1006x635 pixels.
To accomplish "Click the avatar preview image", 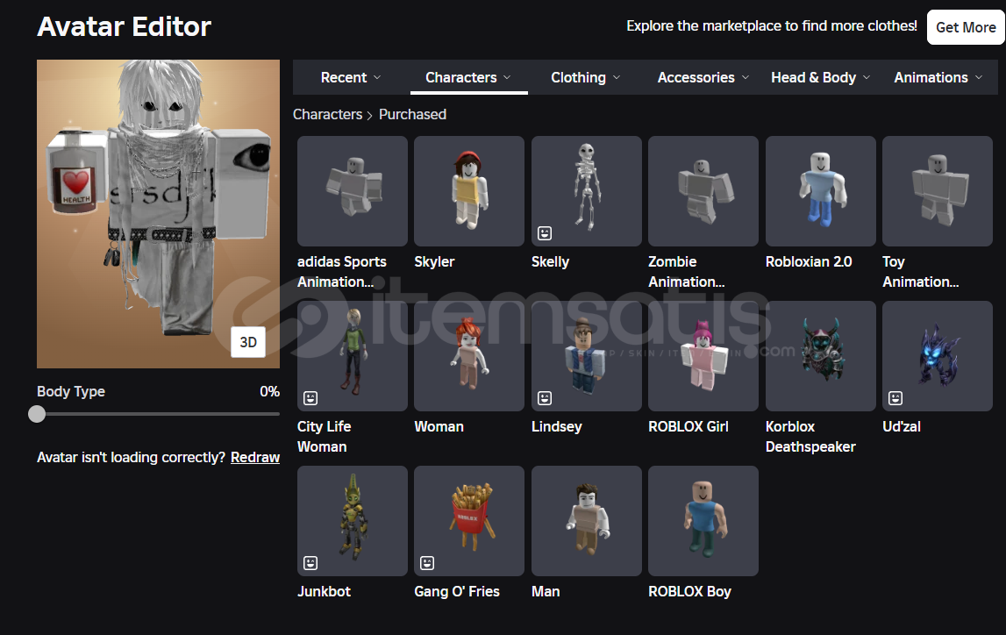I will (158, 214).
